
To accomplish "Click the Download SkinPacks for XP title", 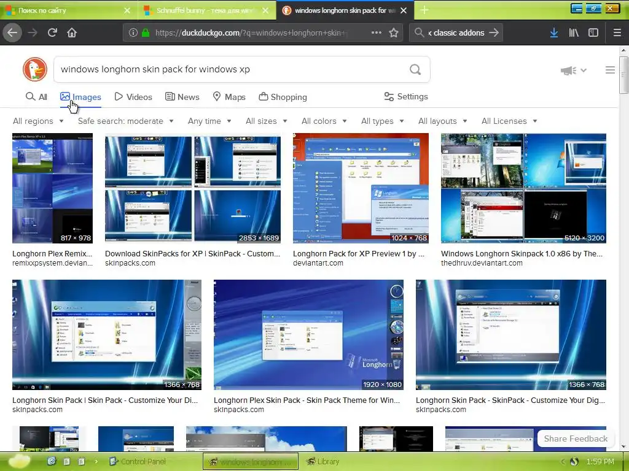I will [x=192, y=253].
